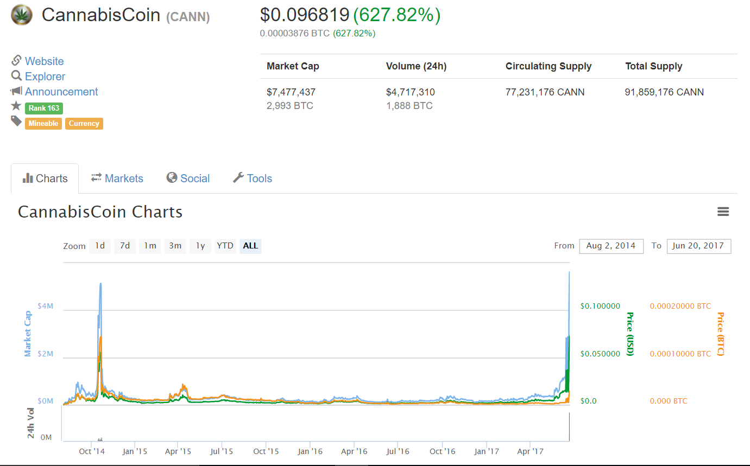This screenshot has height=466, width=750.
Task: Click the Market Cap axis label
Action: (28, 334)
